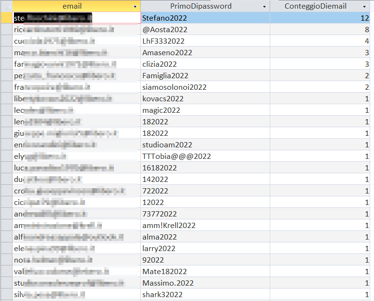Select the amm!Krell2022 cell
This screenshot has height=301, width=374.
tap(205, 225)
